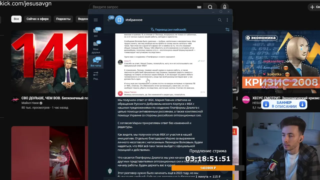Click the Telegram chat title Избранное

pos(134,20)
